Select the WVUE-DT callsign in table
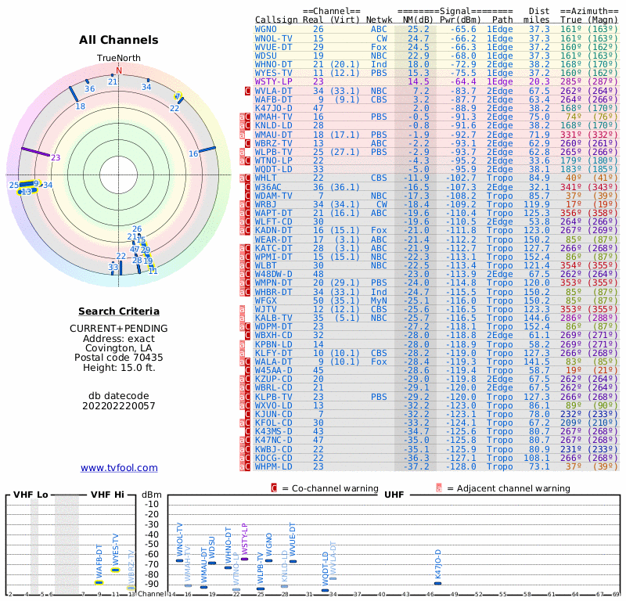 tap(273, 47)
